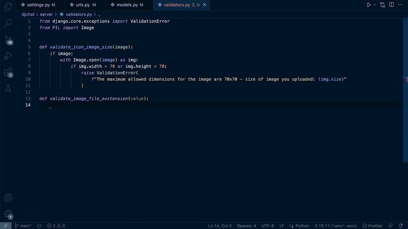Open the feedback icon in status bar

click(x=390, y=226)
